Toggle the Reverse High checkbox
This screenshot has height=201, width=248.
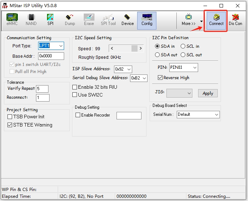pyautogui.click(x=160, y=78)
